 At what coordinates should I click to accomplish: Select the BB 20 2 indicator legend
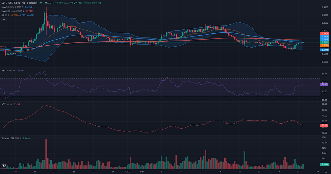coord(5,15)
